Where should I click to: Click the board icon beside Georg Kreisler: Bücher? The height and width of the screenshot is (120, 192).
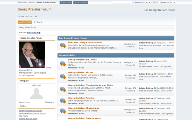click(x=63, y=76)
